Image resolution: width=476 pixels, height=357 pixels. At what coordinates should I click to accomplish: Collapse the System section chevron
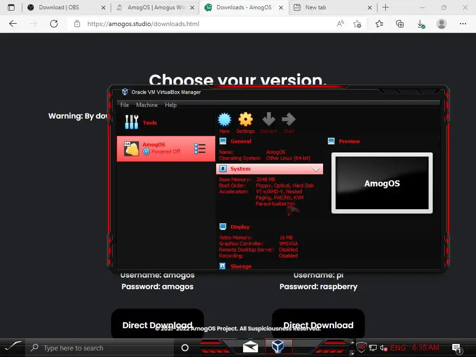coord(316,169)
